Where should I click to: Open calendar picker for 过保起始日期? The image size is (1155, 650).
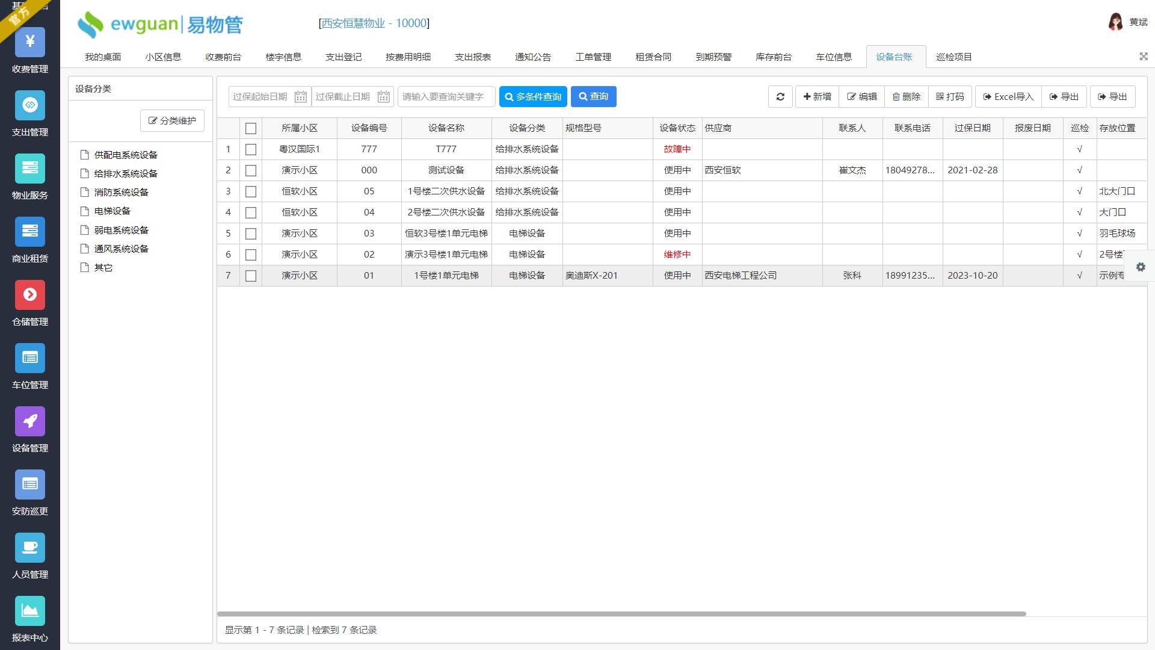coord(301,97)
